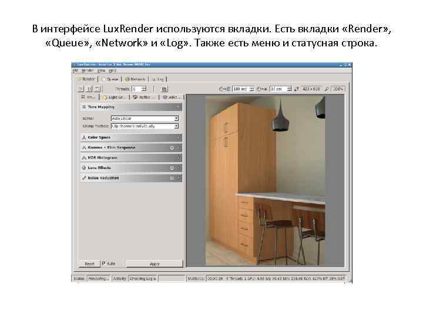Click the expand arrow on Color Space
The image size is (423, 317).
[x=178, y=138]
